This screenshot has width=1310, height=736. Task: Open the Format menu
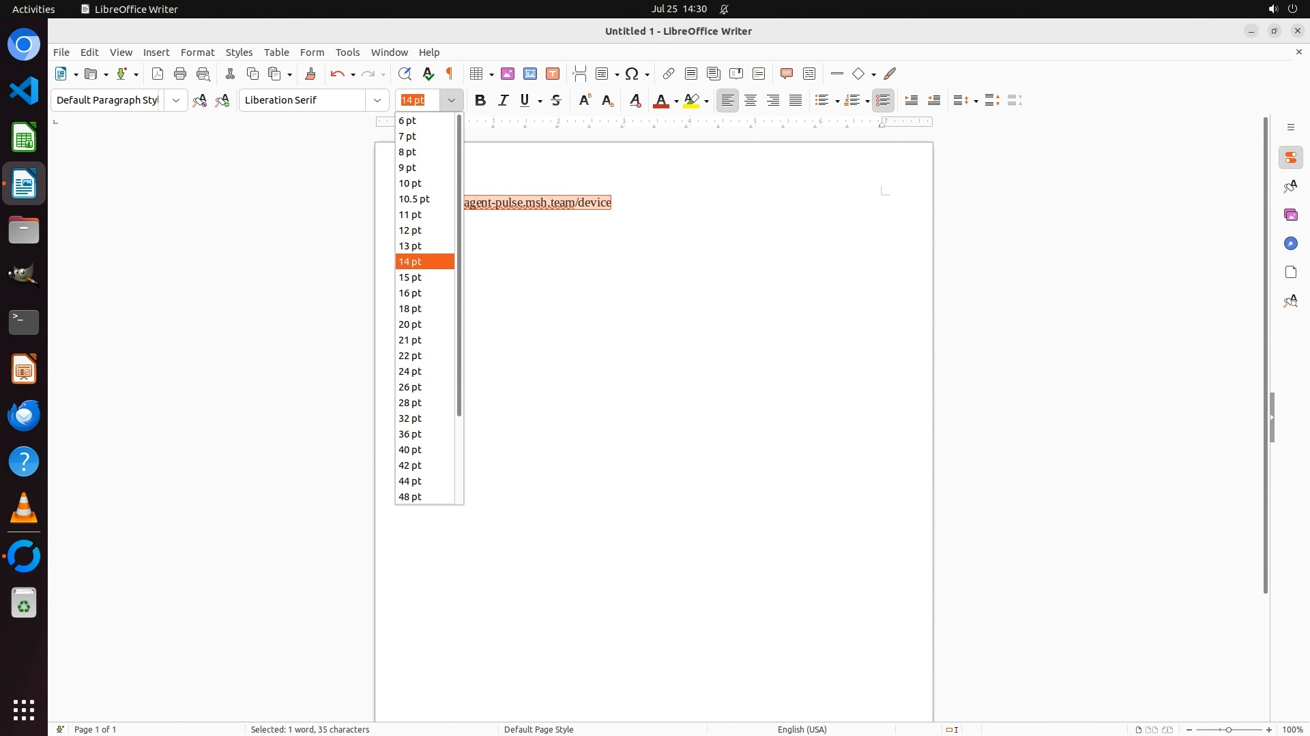tap(197, 52)
